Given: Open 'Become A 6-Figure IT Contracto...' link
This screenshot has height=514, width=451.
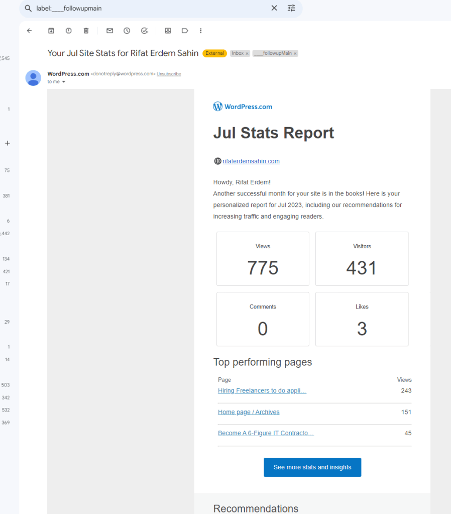Looking at the screenshot, I should [x=266, y=433].
